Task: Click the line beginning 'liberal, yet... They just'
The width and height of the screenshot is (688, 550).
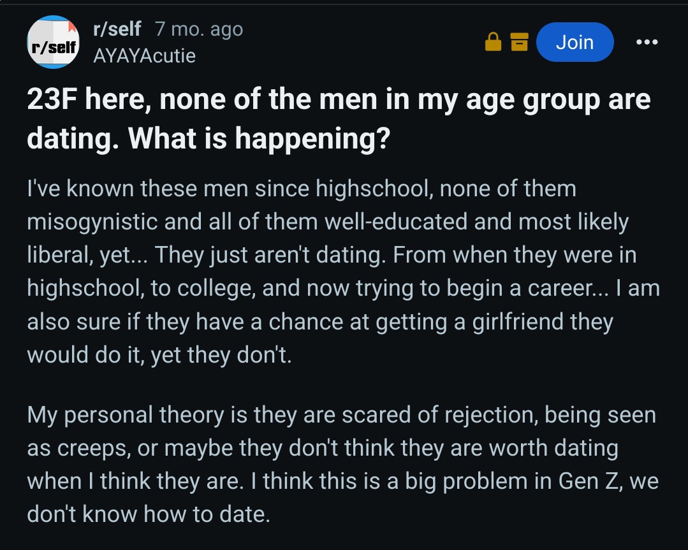Action: pyautogui.click(x=332, y=255)
